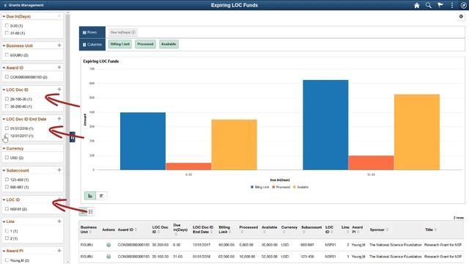
Task: Switch to vertical bar chart view
Action: (x=90, y=196)
